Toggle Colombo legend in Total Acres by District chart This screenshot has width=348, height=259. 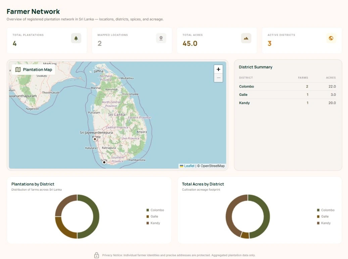[326, 210]
